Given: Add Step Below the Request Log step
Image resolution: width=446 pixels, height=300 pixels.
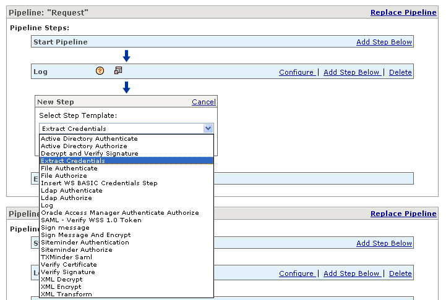Looking at the screenshot, I should (x=351, y=72).
